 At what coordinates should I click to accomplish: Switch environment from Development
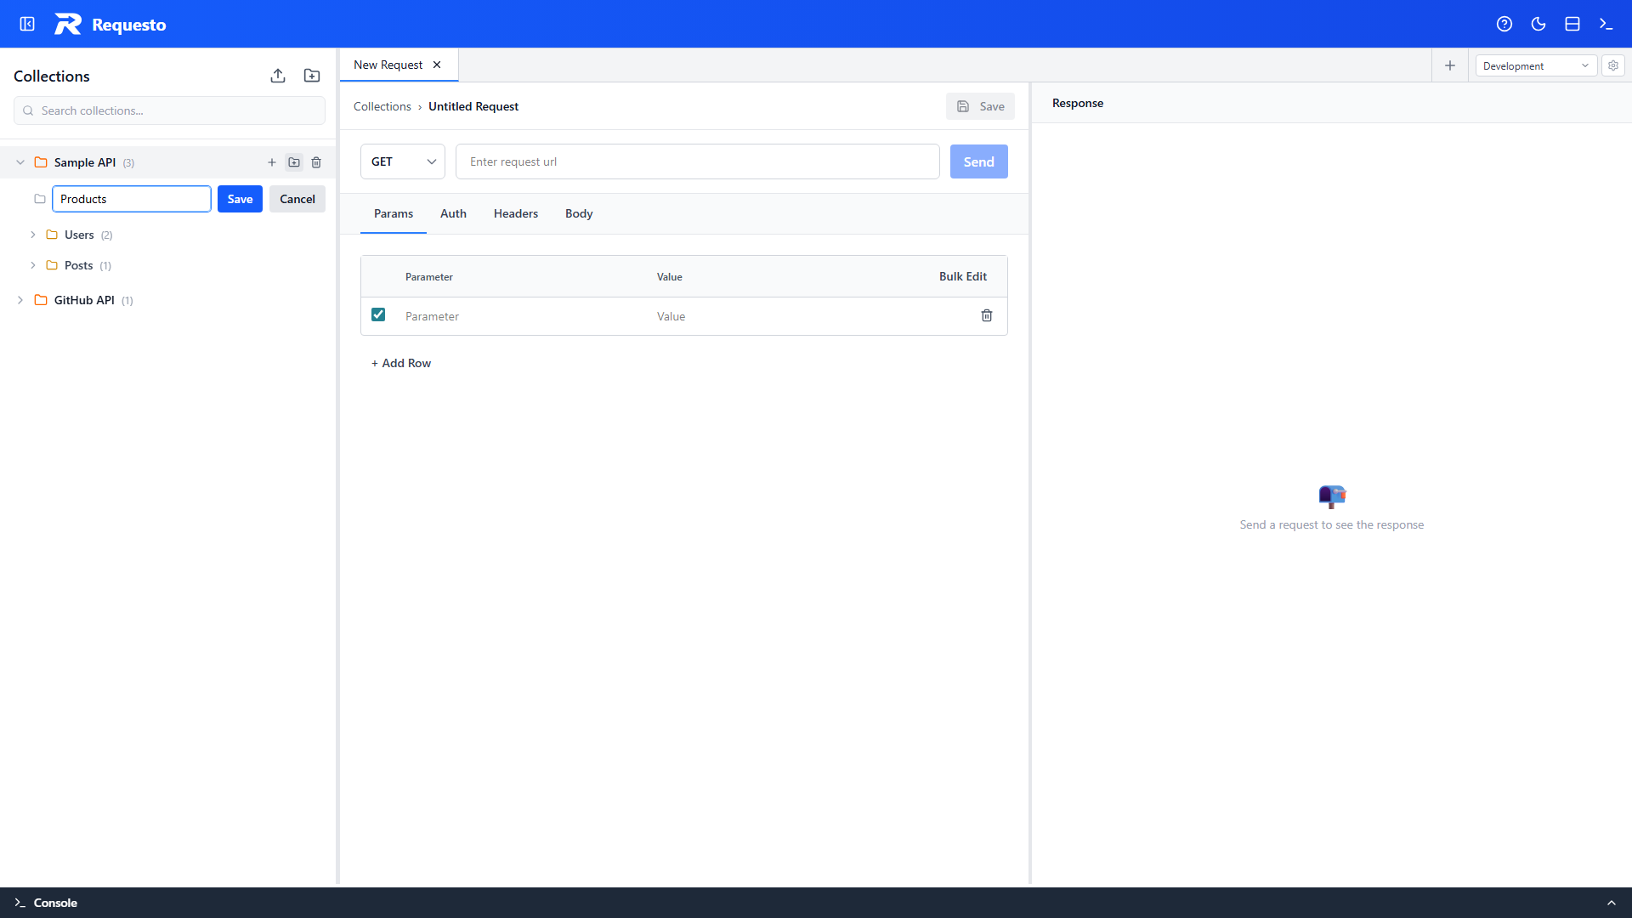point(1535,65)
